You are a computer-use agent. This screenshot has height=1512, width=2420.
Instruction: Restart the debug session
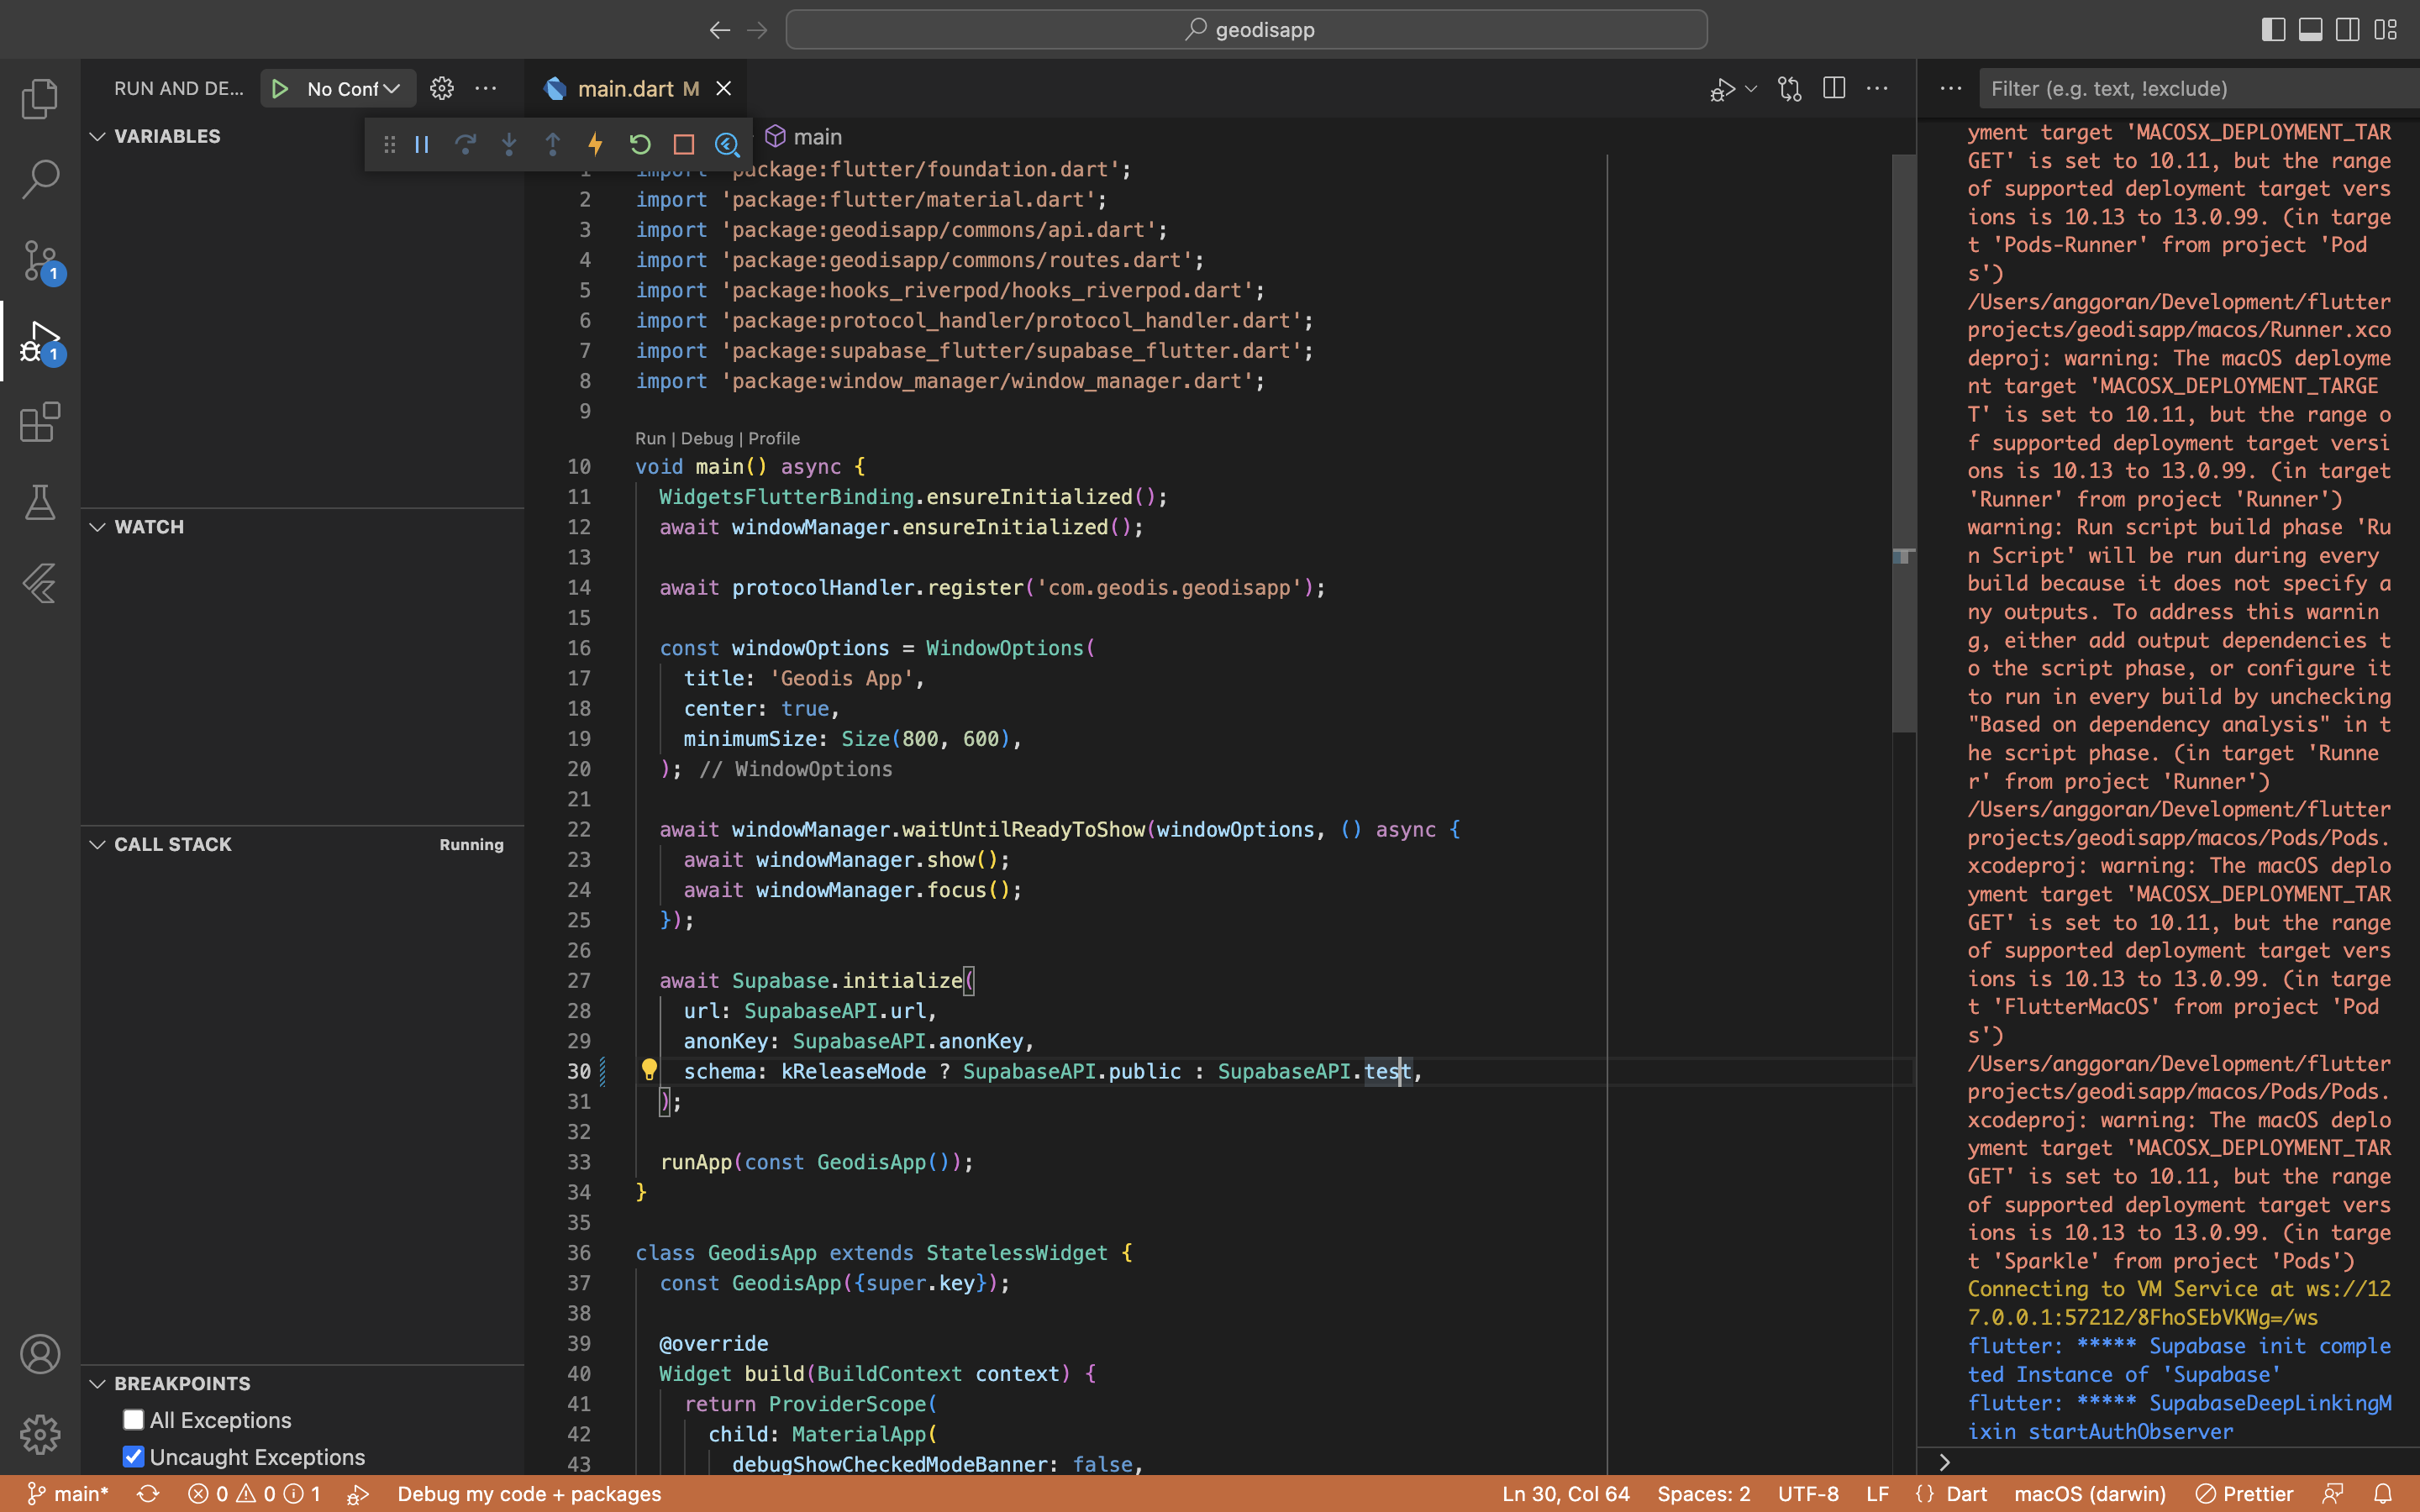tap(640, 145)
